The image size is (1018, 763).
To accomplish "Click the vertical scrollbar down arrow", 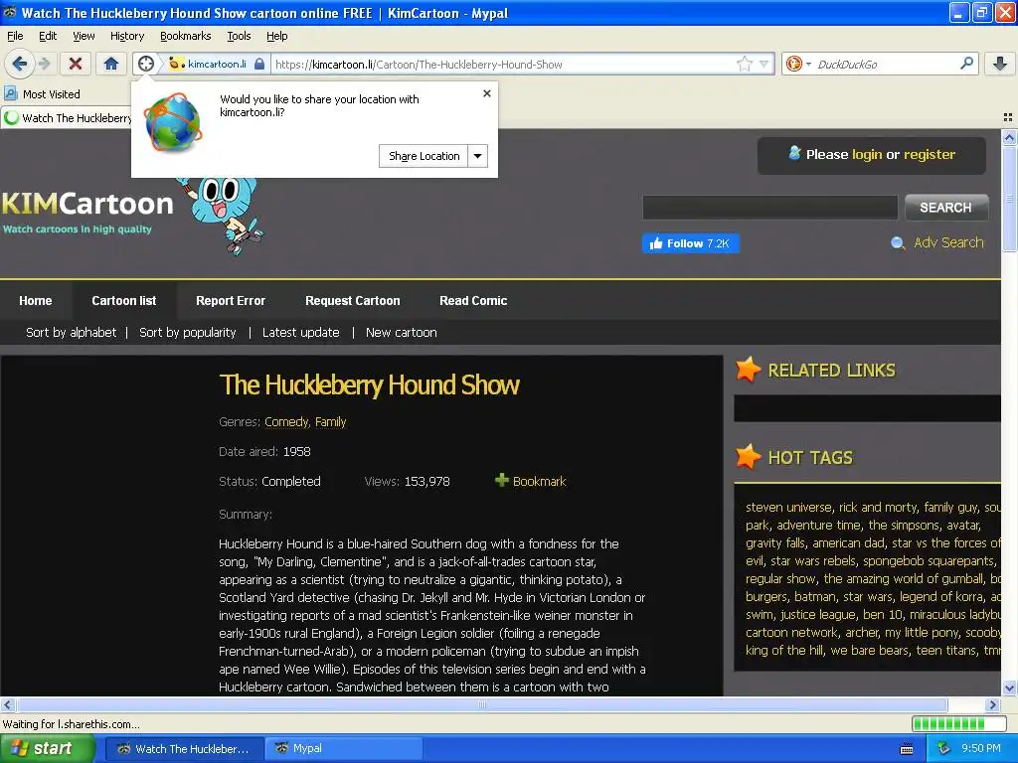I will [1008, 687].
